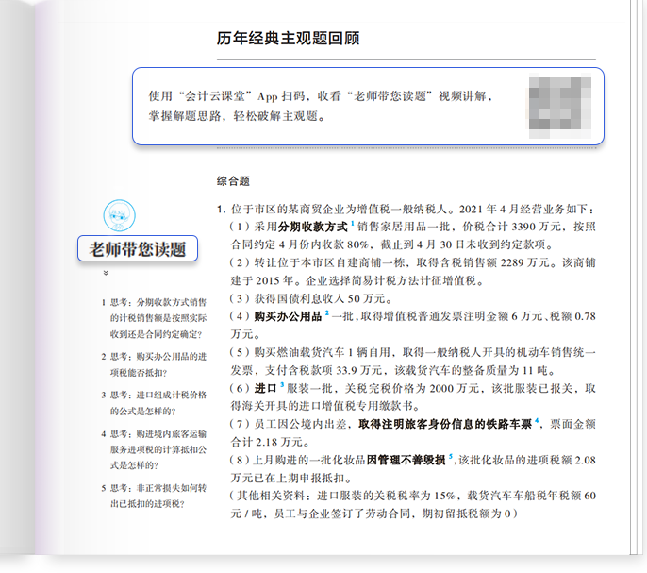
Task: Click footnote marker 3 after 进口
Action: tap(281, 384)
